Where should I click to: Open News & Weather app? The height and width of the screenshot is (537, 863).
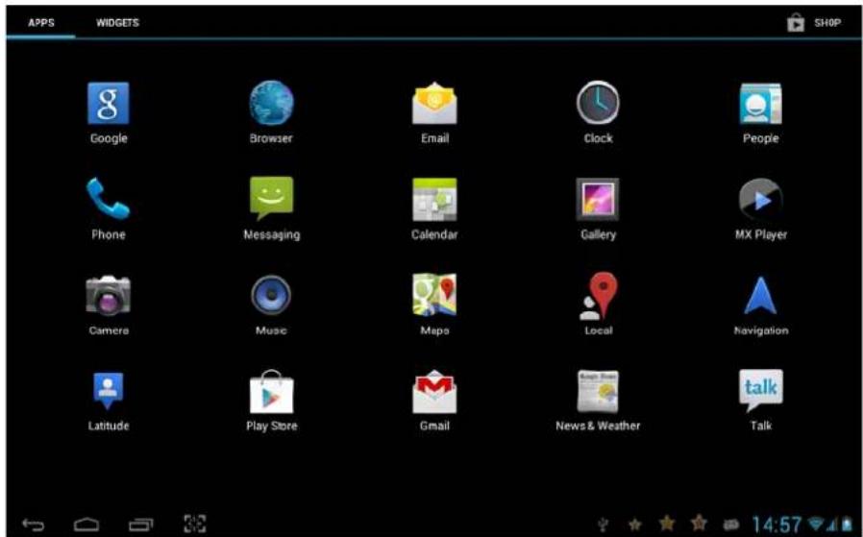[x=598, y=392]
